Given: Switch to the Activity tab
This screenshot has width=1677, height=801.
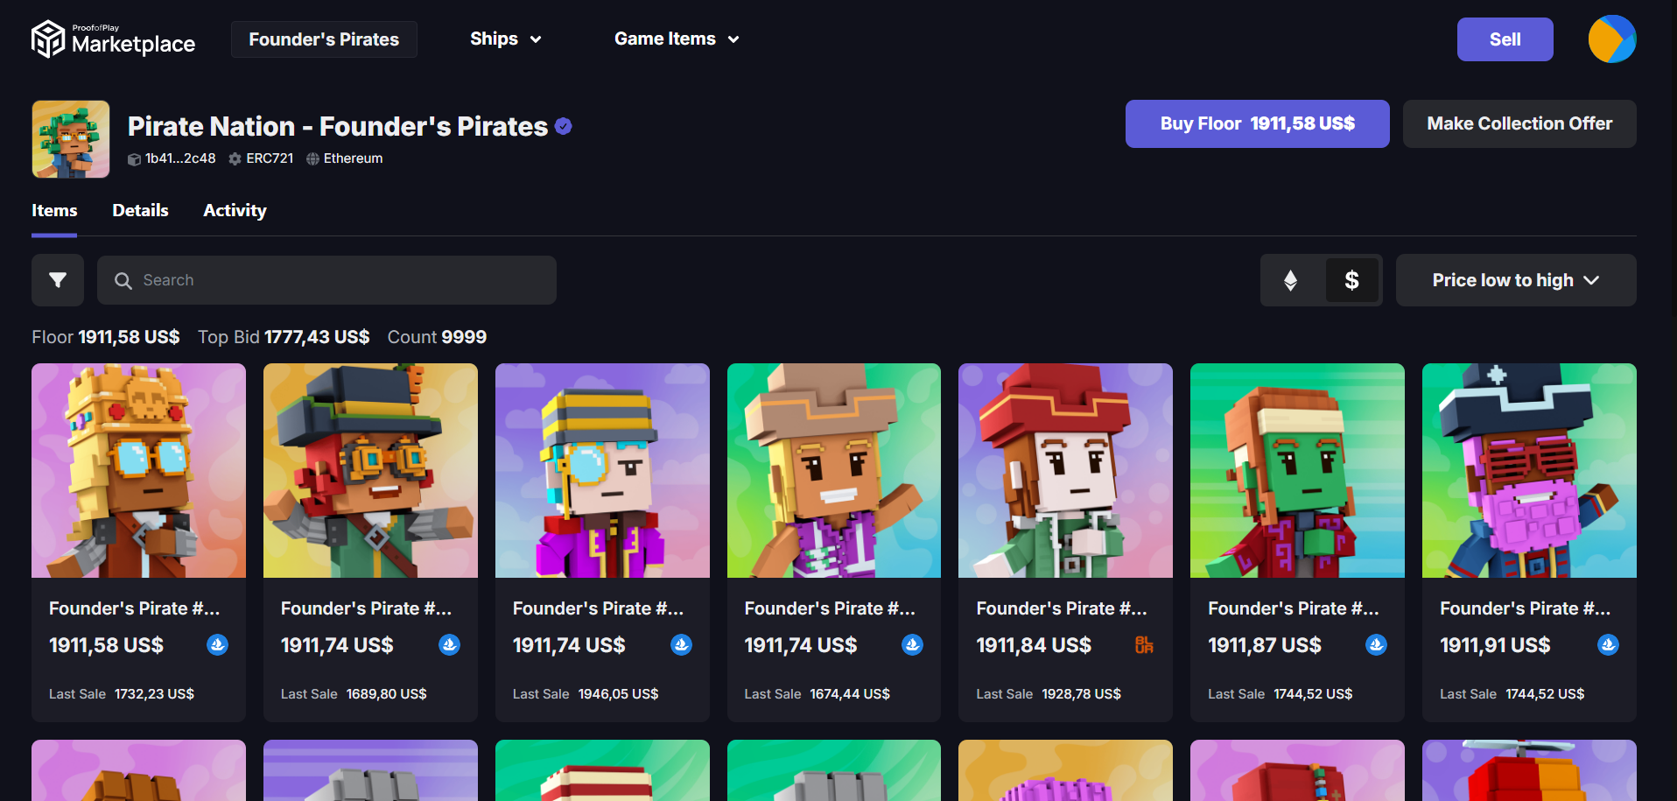Looking at the screenshot, I should (x=235, y=211).
